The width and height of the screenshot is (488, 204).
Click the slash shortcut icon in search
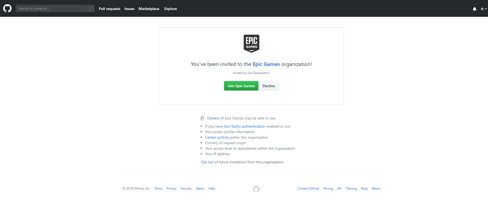pos(90,8)
